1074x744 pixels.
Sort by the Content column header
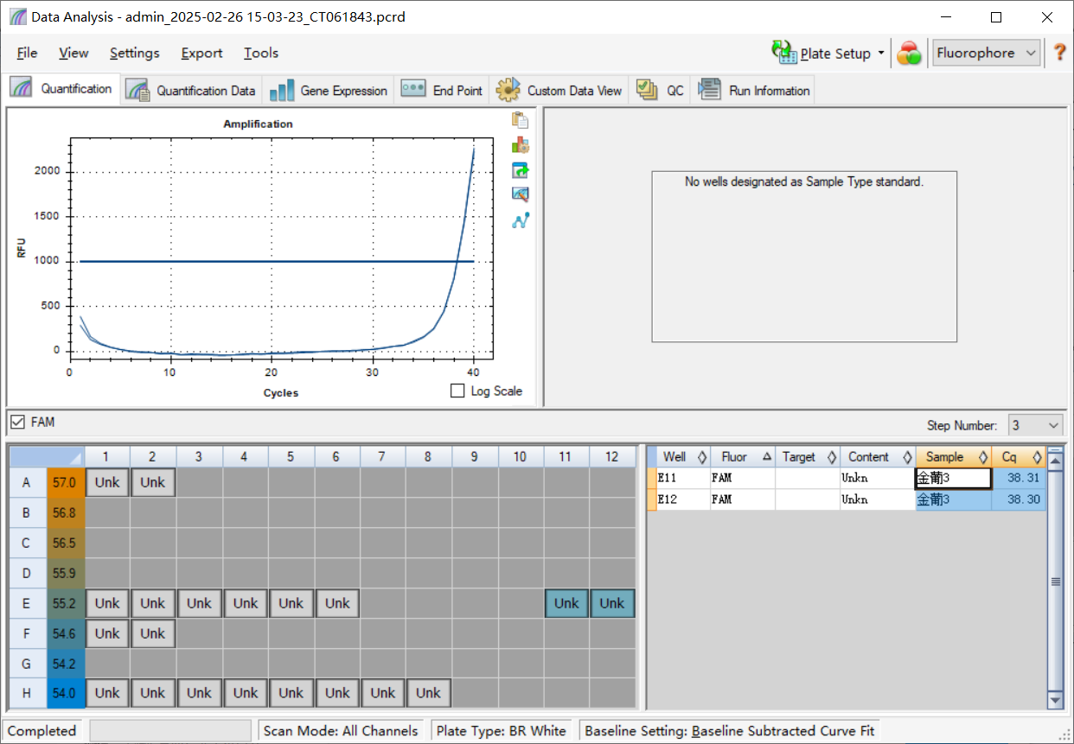pyautogui.click(x=878, y=457)
